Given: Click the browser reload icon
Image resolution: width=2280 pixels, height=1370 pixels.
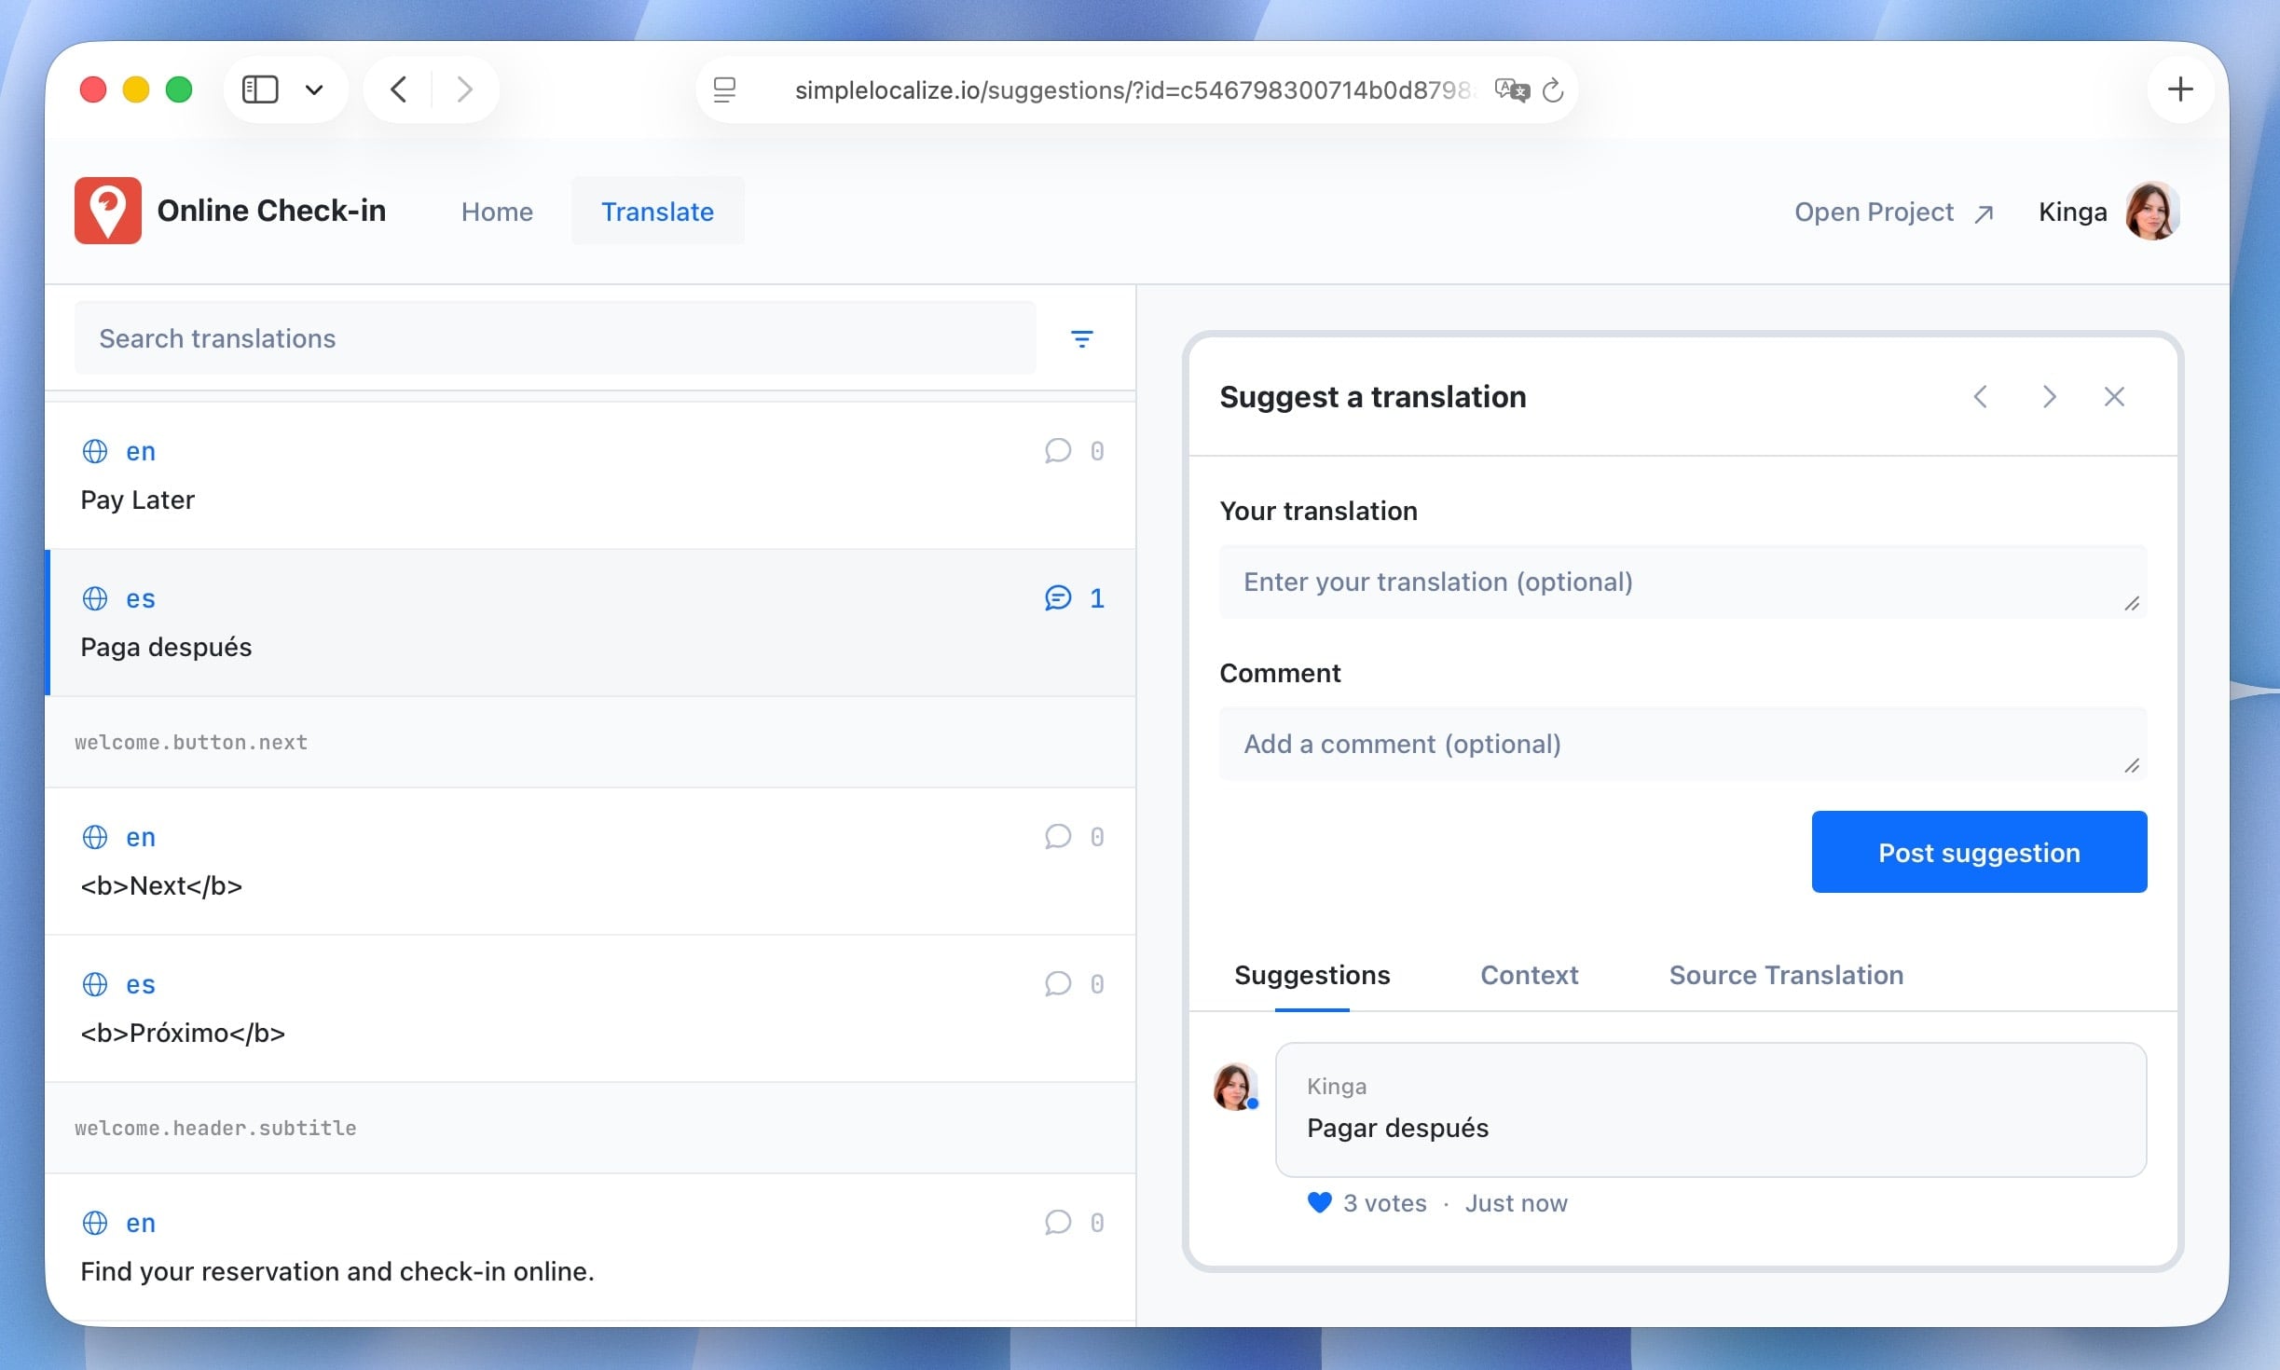Looking at the screenshot, I should coord(1553,90).
